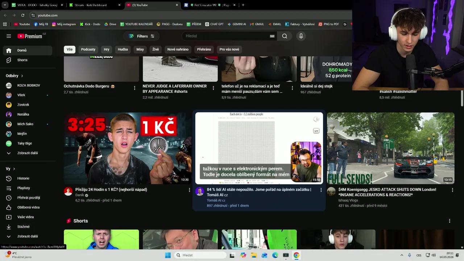This screenshot has width=464, height=261.
Task: Click the Windows taskbar search box
Action: point(200,255)
